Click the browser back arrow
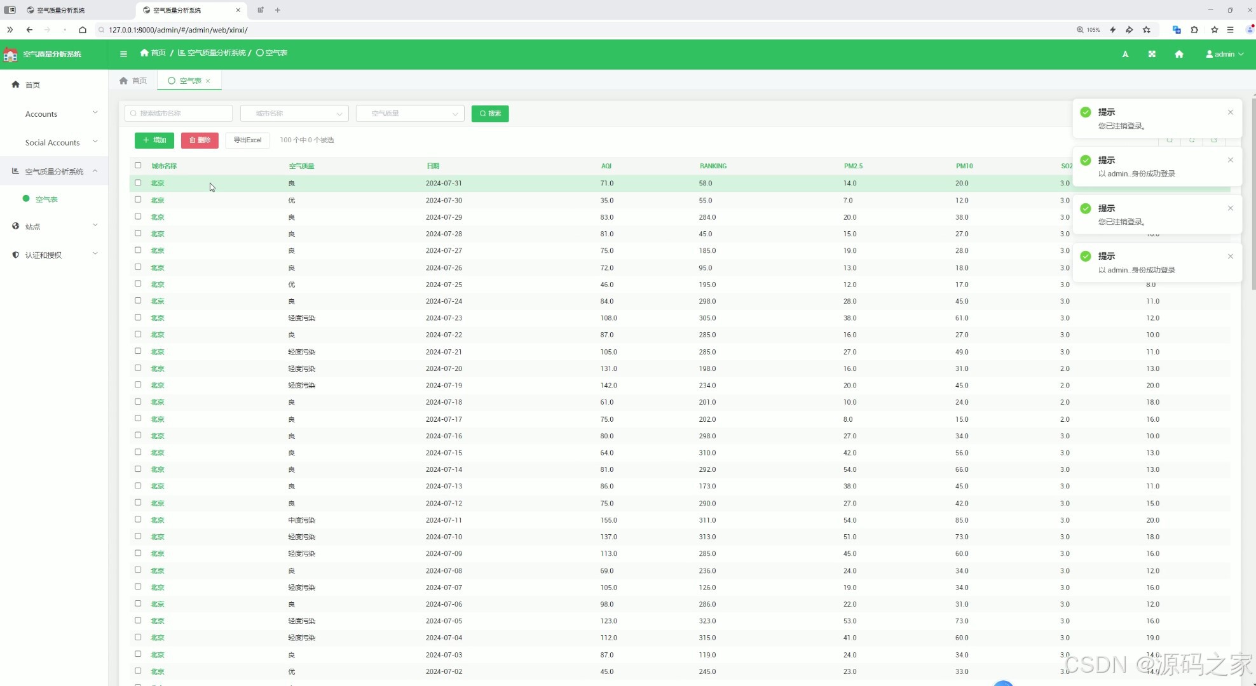Screen dimensions: 1256x686 pos(29,30)
